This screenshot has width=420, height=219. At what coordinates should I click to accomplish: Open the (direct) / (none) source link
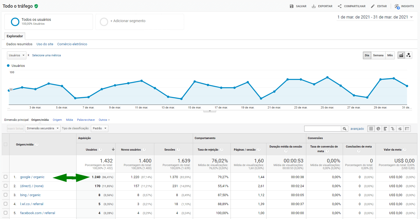32,186
